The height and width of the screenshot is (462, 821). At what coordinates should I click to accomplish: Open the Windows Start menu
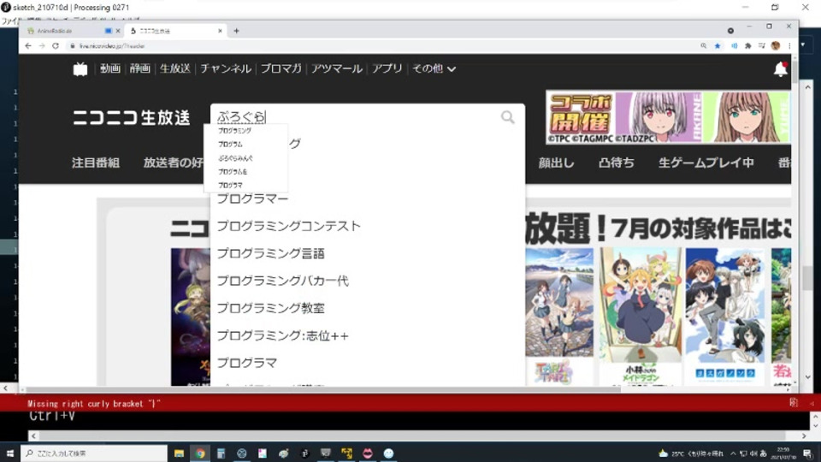pos(10,453)
